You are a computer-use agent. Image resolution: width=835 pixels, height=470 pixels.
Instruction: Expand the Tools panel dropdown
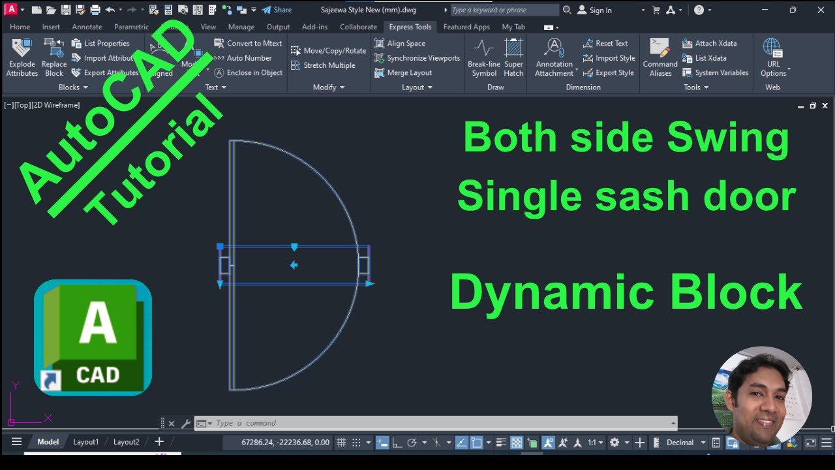[697, 87]
